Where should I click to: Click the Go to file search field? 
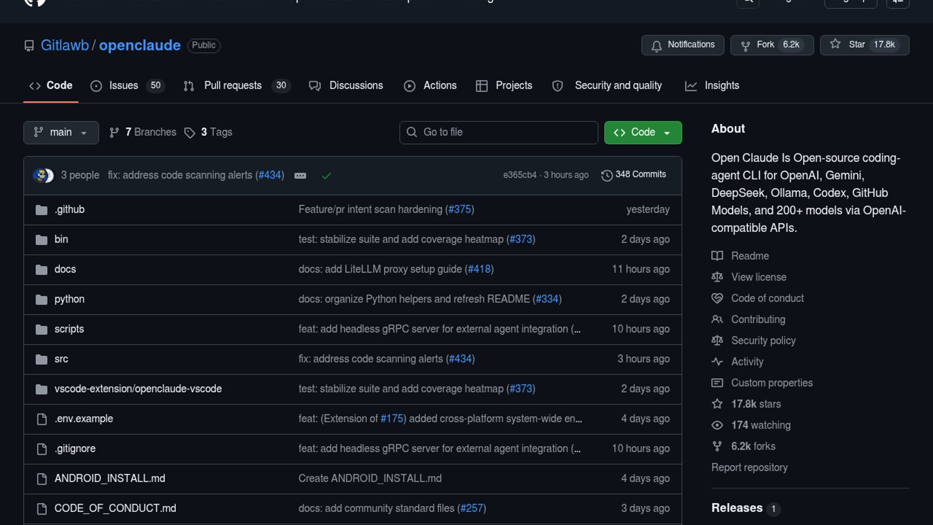(499, 133)
